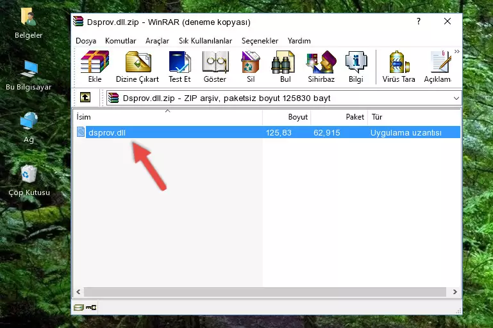Open the Bilgi (Info) tool

(x=356, y=66)
